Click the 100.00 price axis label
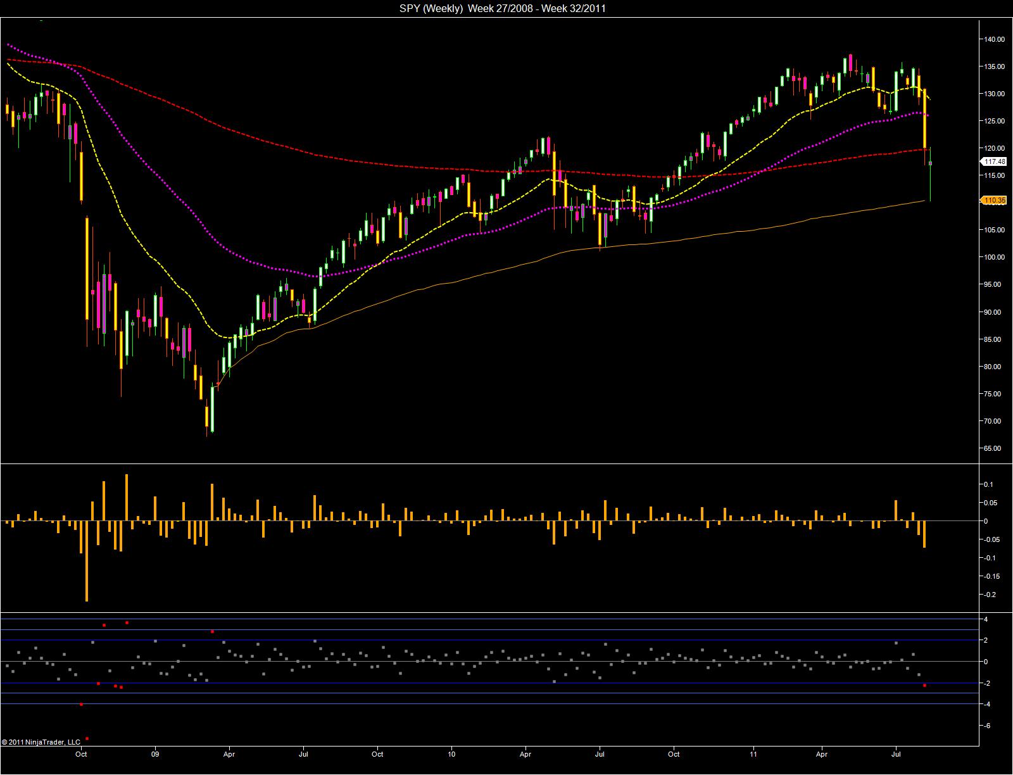This screenshot has height=775, width=1013. pos(995,257)
